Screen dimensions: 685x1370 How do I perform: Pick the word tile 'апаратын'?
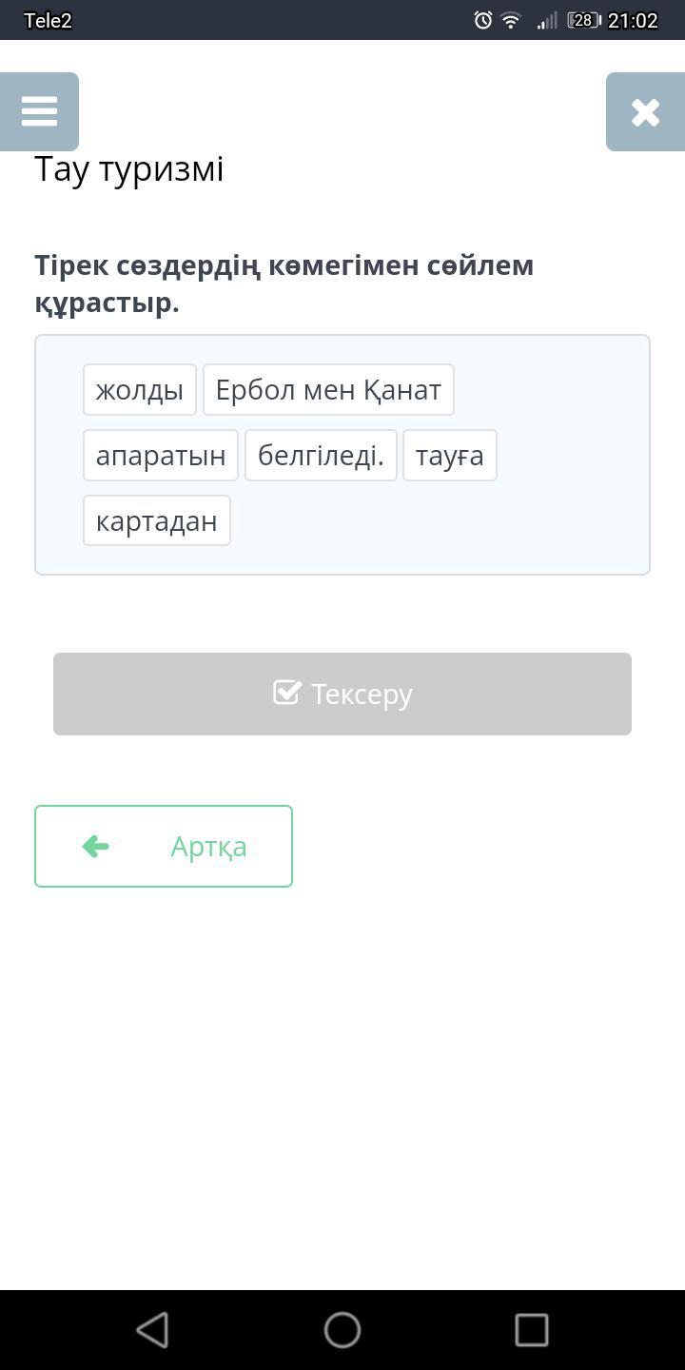click(x=161, y=456)
